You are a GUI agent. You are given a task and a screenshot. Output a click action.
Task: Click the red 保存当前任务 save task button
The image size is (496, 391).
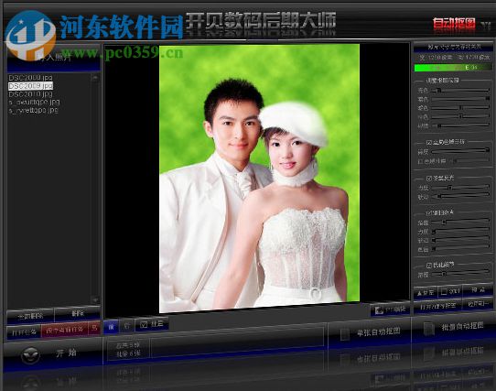point(65,331)
